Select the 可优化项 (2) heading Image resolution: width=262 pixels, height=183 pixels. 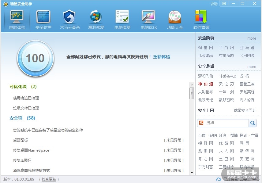click(23, 87)
